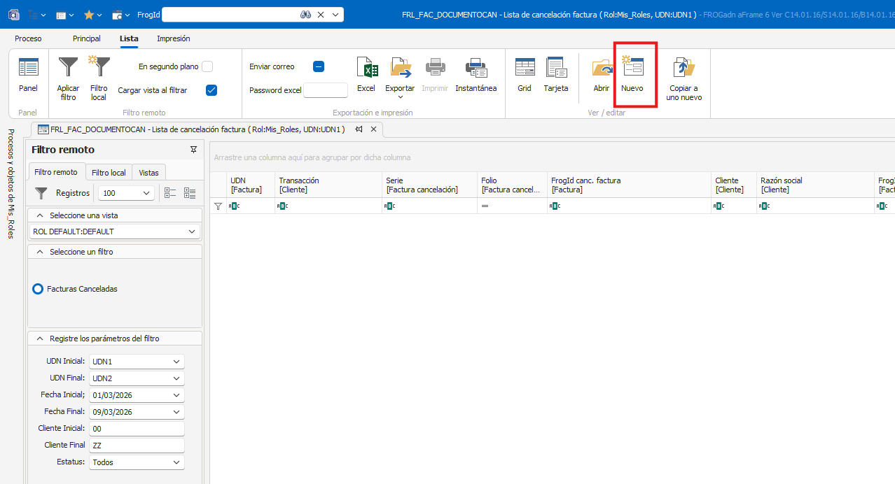Open the Panel icon in ribbon

coord(28,68)
